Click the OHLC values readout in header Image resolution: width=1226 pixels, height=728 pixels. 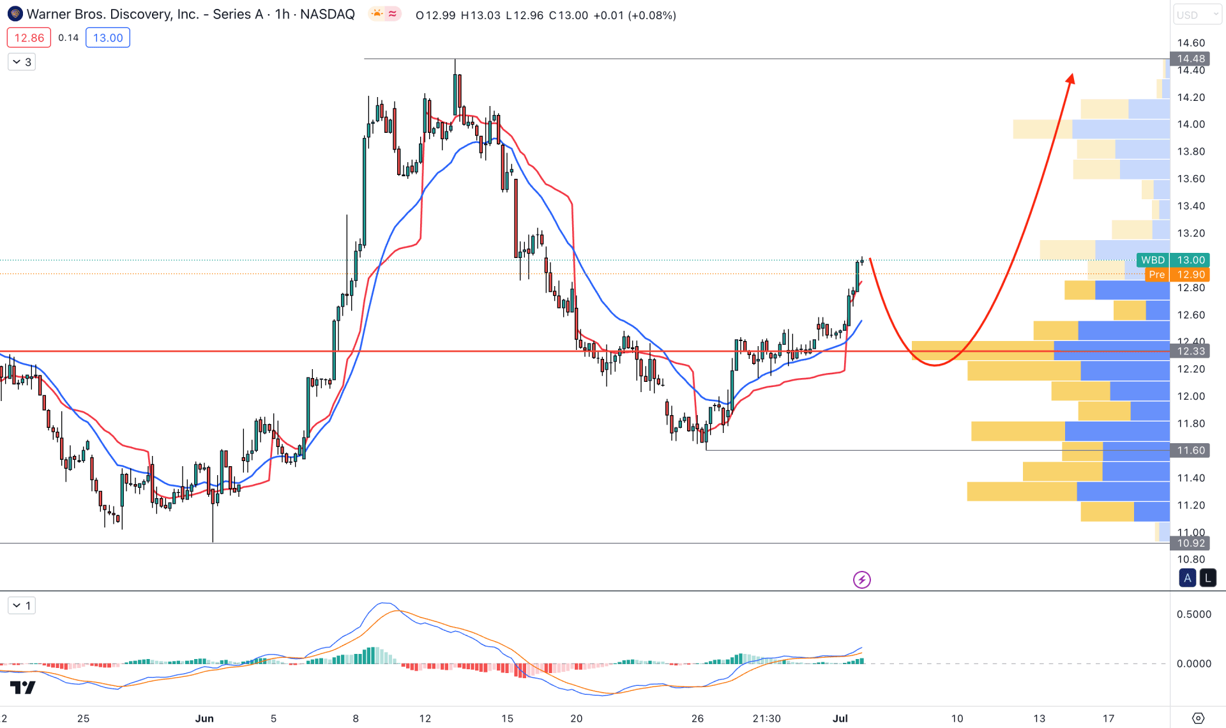546,15
